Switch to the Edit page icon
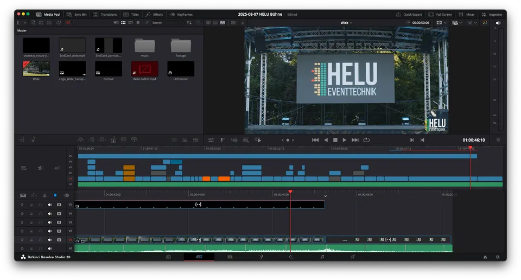The image size is (521, 280). 230,257
